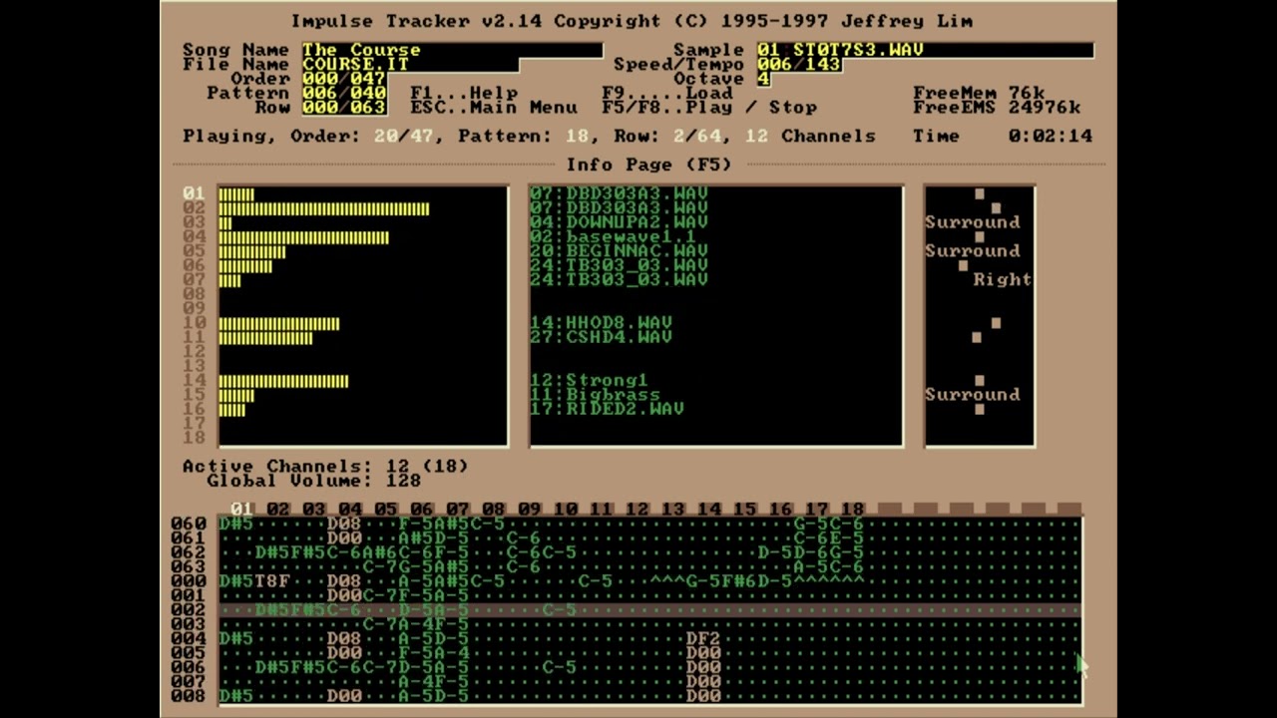The height and width of the screenshot is (718, 1277).
Task: Click sample name 02:basewave1.1
Action: pyautogui.click(x=613, y=237)
